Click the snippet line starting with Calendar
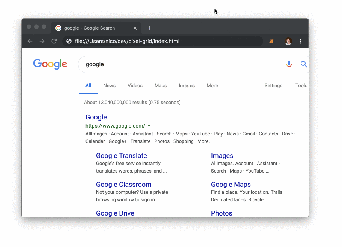 pos(147,141)
